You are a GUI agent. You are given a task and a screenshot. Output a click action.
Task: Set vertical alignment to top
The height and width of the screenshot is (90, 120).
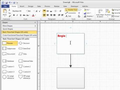(x=44, y=11)
